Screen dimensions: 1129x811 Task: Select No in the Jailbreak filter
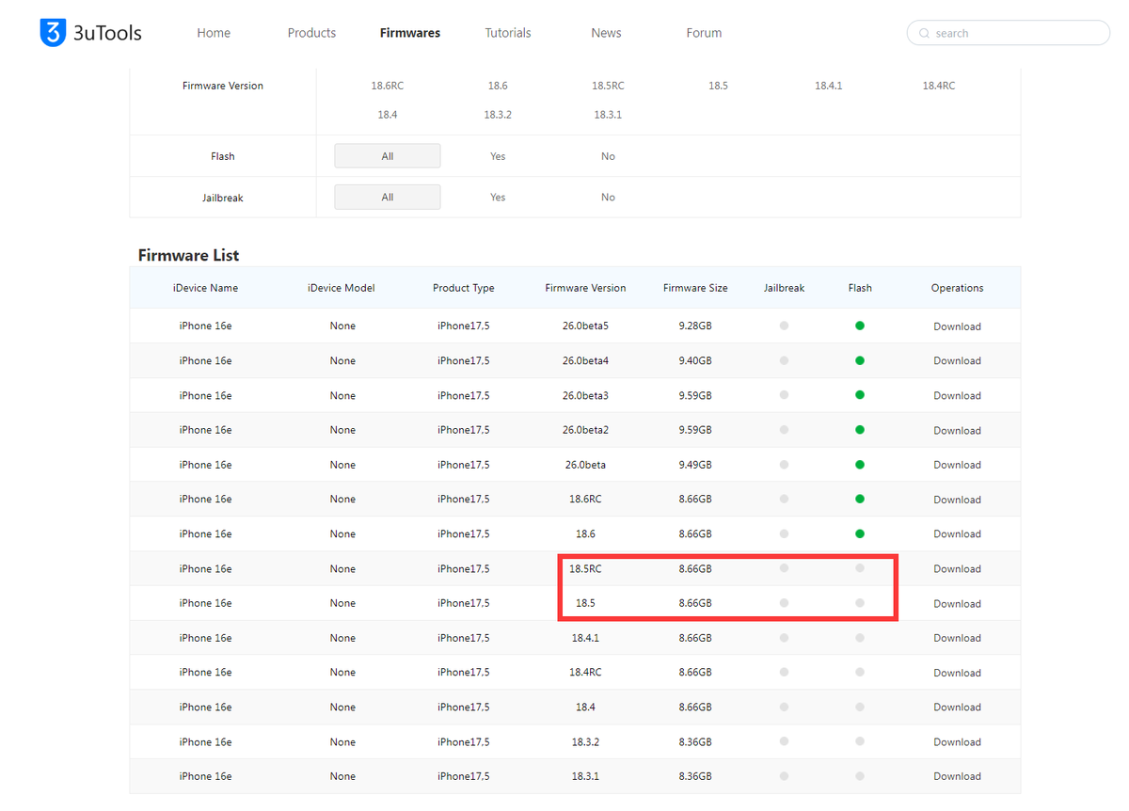pos(608,197)
